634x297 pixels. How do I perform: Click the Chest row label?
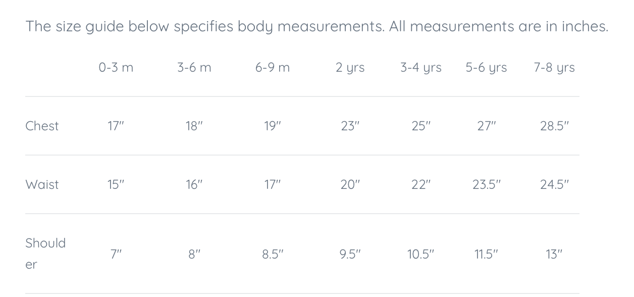click(x=42, y=126)
